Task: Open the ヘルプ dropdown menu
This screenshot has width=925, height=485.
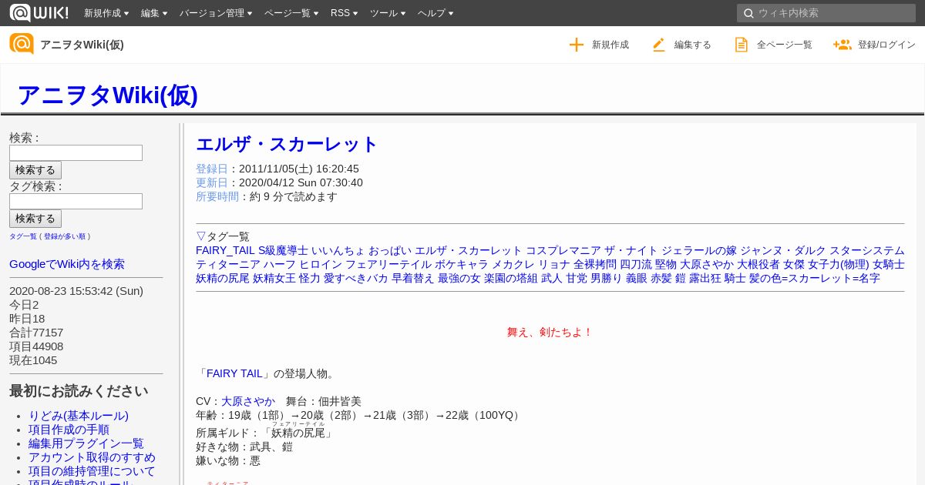Action: (x=436, y=13)
